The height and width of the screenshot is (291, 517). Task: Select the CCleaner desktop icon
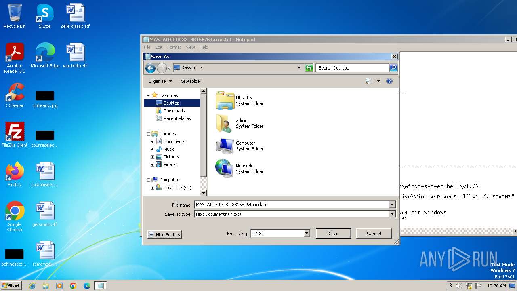click(15, 95)
